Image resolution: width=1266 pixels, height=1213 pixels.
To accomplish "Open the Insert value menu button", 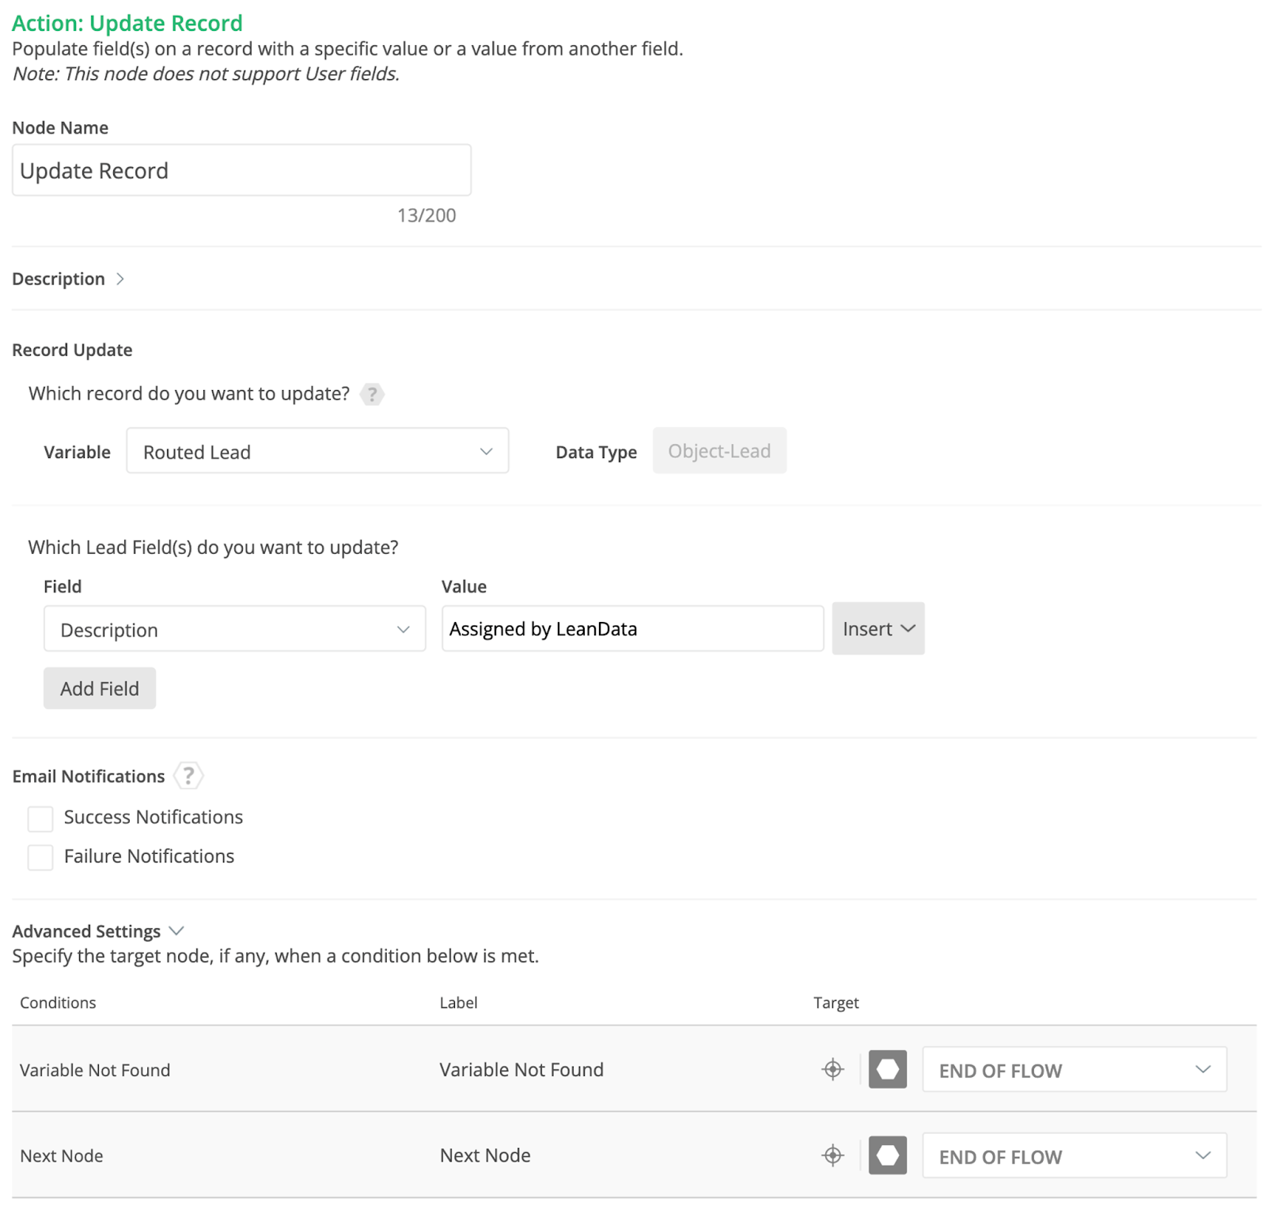I will [877, 629].
